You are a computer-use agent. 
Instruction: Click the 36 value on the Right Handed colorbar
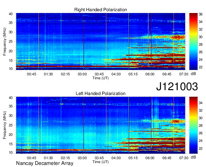pyautogui.click(x=201, y=14)
